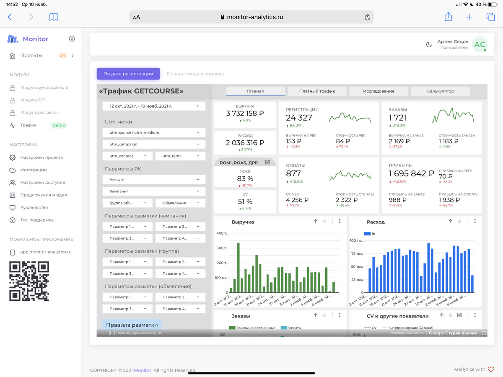This screenshot has height=377, width=503.
Task: Click Предложения и идеи board icon
Action: click(x=13, y=195)
